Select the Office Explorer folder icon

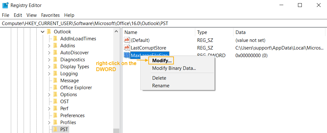[55, 87]
